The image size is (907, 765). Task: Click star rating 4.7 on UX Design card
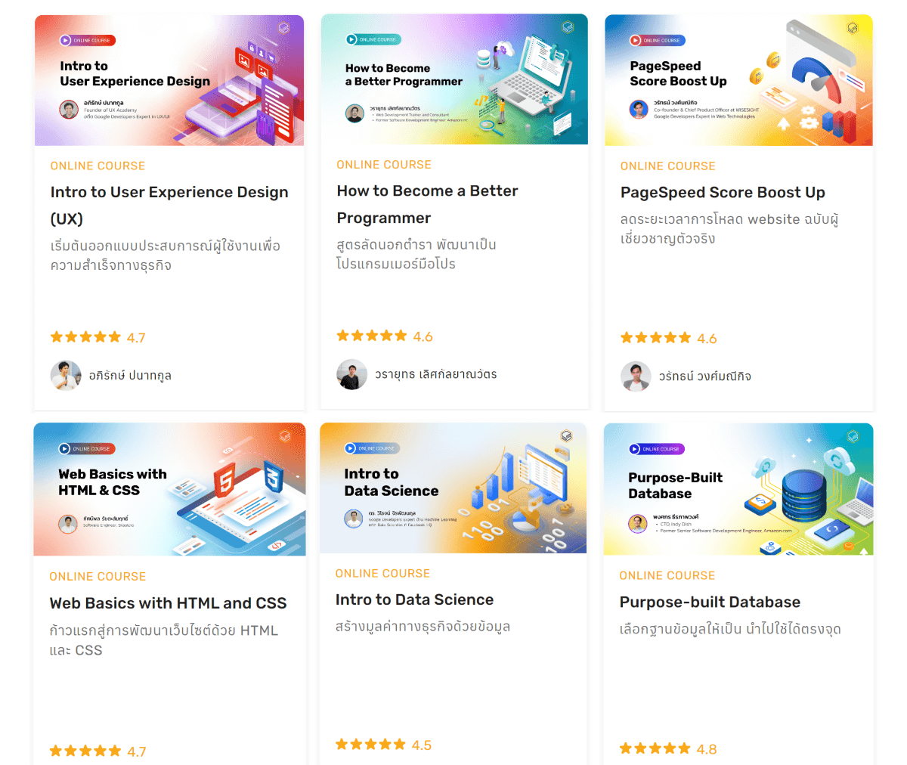pos(98,338)
